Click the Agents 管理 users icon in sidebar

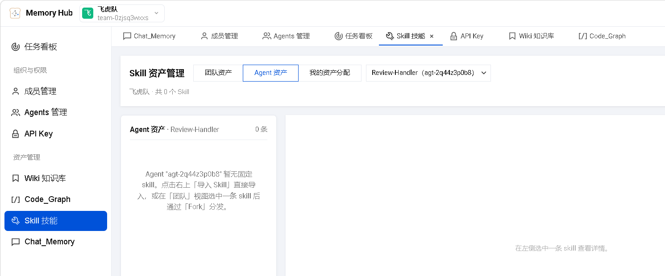point(16,112)
